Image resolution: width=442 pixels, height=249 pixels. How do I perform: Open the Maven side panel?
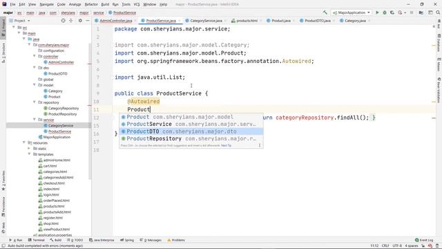[x=439, y=65]
